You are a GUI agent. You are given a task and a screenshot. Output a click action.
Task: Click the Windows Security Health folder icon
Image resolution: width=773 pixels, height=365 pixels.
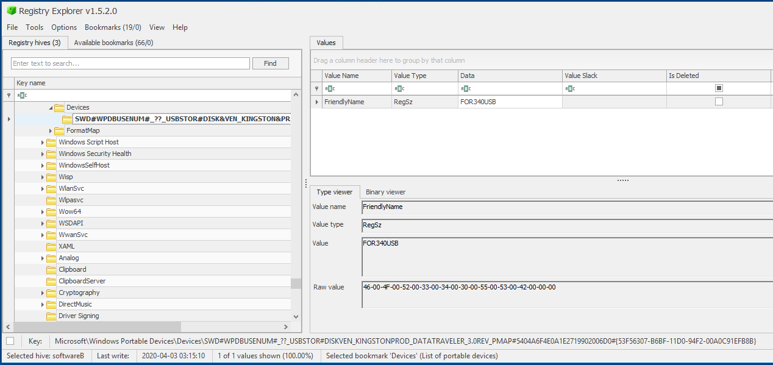coord(51,154)
